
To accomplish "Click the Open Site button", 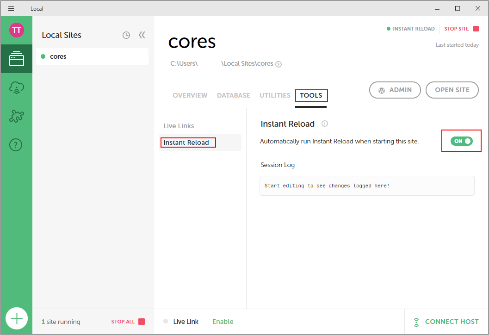I will 452,90.
